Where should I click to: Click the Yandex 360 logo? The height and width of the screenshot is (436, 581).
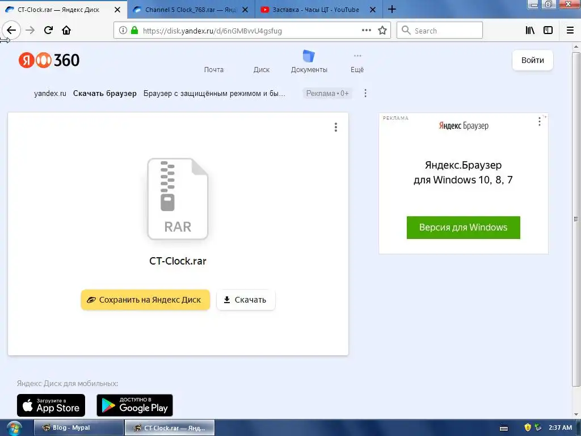[x=49, y=60]
